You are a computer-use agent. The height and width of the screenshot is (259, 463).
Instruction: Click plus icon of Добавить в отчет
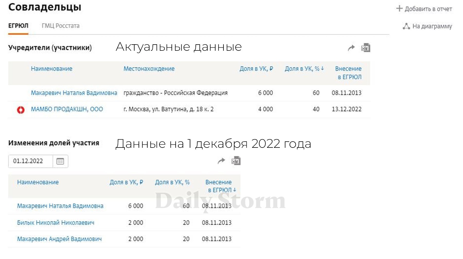(399, 8)
